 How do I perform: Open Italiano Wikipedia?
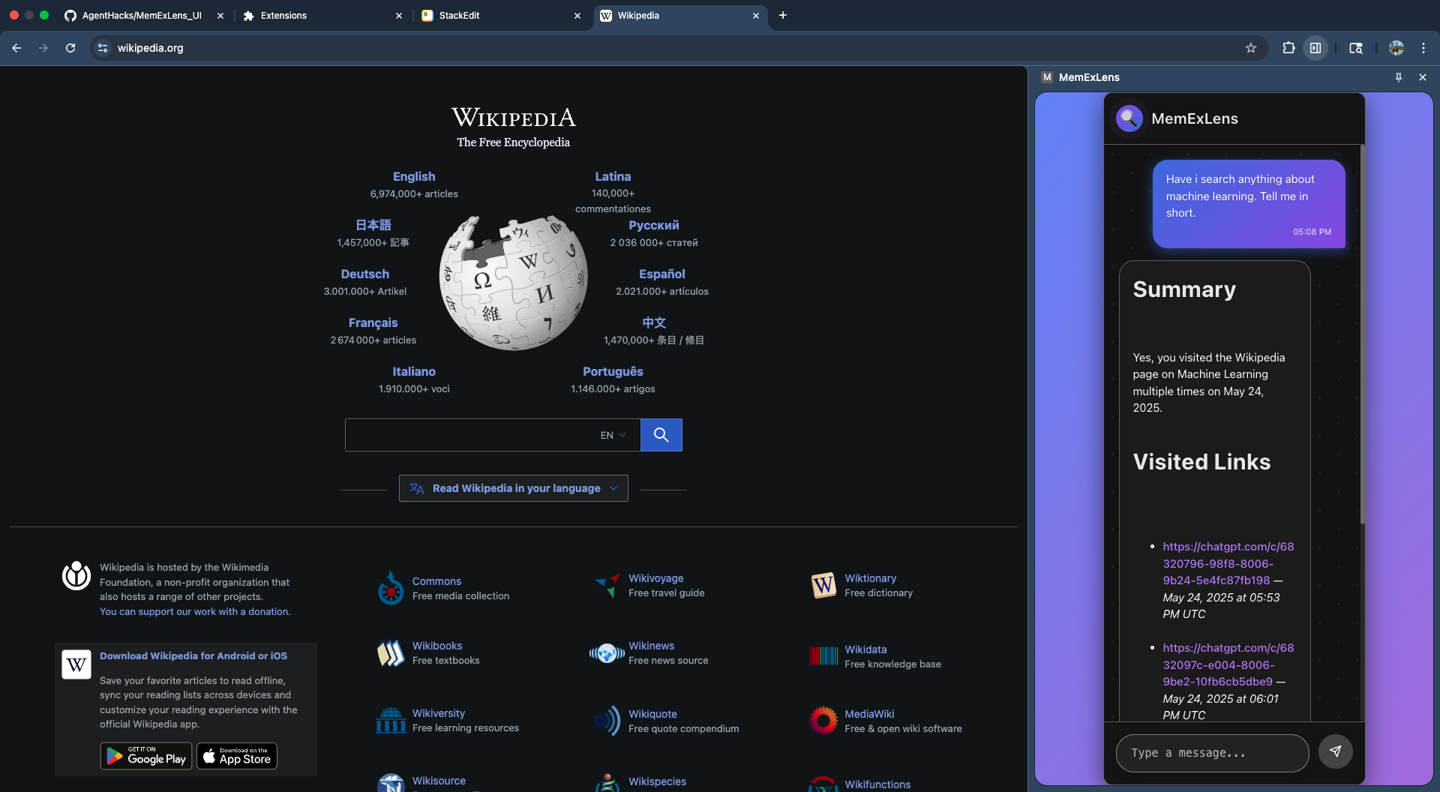click(414, 371)
